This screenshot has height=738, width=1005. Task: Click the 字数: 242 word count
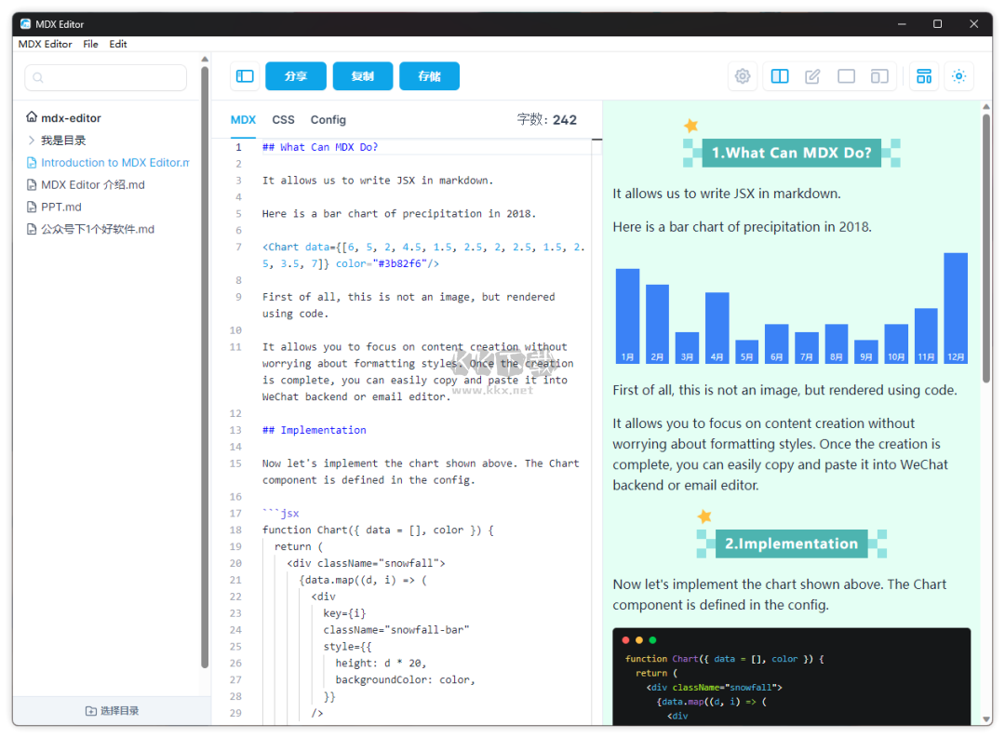547,120
